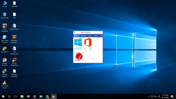The height and width of the screenshot is (99, 176).
Task: Select the Windows logo in KMS window
Action: click(78, 42)
